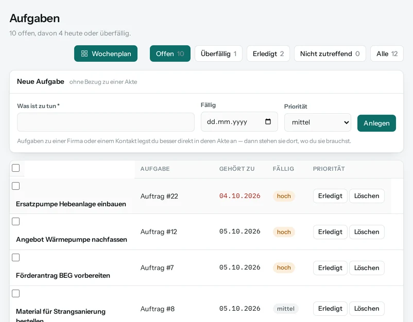This screenshot has width=413, height=322.
Task: Switch to the Überfällig filter tab
Action: [x=219, y=53]
